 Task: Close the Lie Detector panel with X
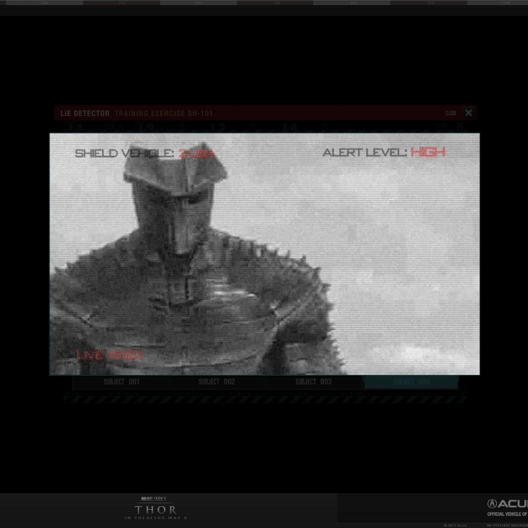click(469, 113)
